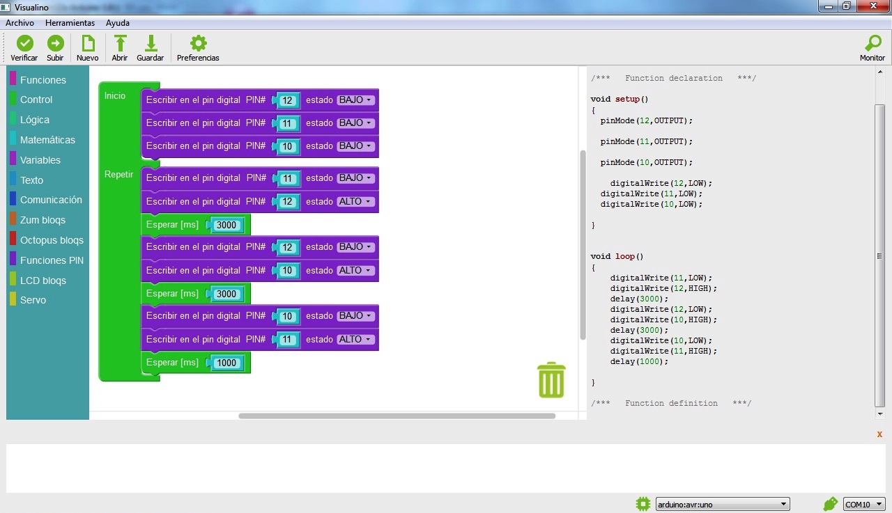Select the Control block category

pyautogui.click(x=36, y=100)
